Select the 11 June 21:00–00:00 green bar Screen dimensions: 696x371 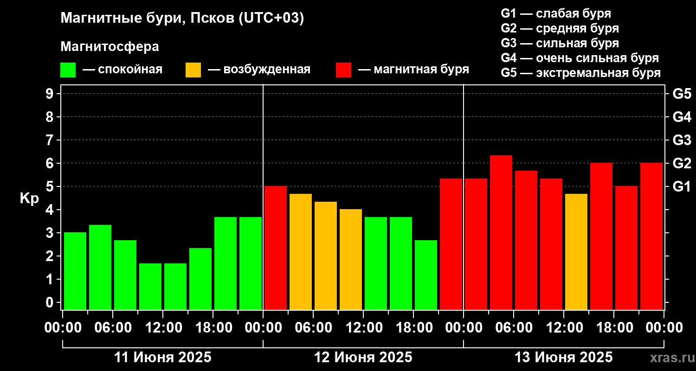coord(251,263)
